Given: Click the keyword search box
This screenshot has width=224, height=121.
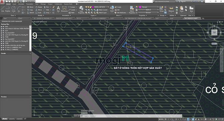Looking at the screenshot, I should [165, 1].
